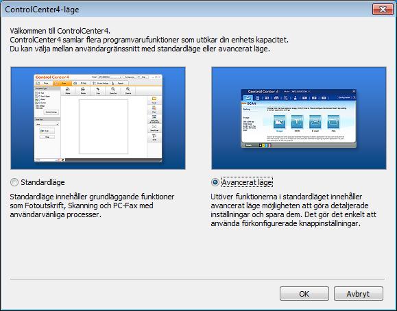
Task: Cancel the dialog with Avbryt
Action: pyautogui.click(x=359, y=294)
